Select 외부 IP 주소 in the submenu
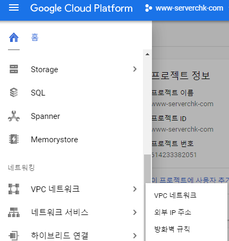Screen dimensions: 229x241 pos(173,212)
